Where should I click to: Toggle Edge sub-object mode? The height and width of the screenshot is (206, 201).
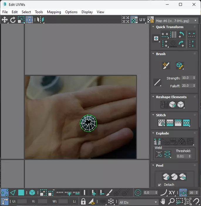[x=13, y=193]
